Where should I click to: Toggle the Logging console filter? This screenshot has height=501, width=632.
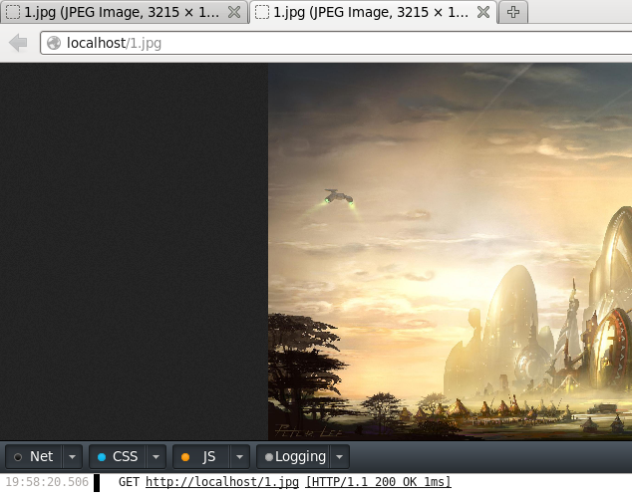click(x=293, y=457)
